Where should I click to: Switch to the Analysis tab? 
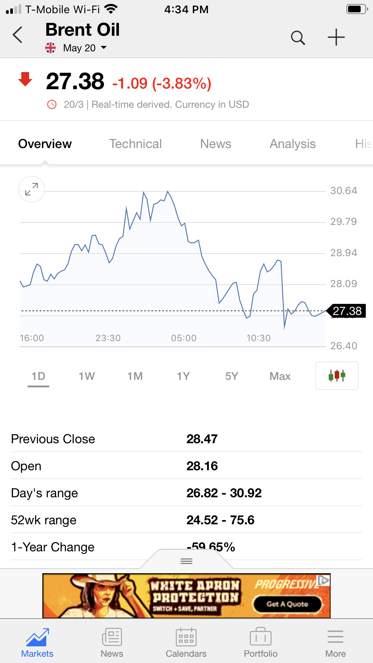(293, 144)
